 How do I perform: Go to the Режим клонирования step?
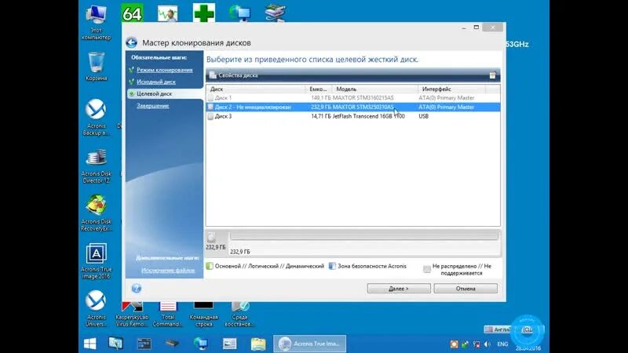point(165,70)
